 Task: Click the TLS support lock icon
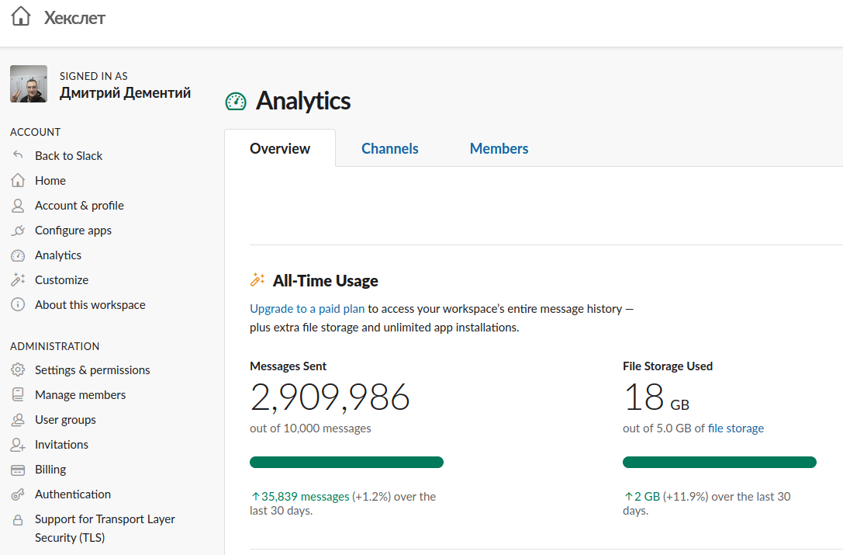pyautogui.click(x=18, y=519)
